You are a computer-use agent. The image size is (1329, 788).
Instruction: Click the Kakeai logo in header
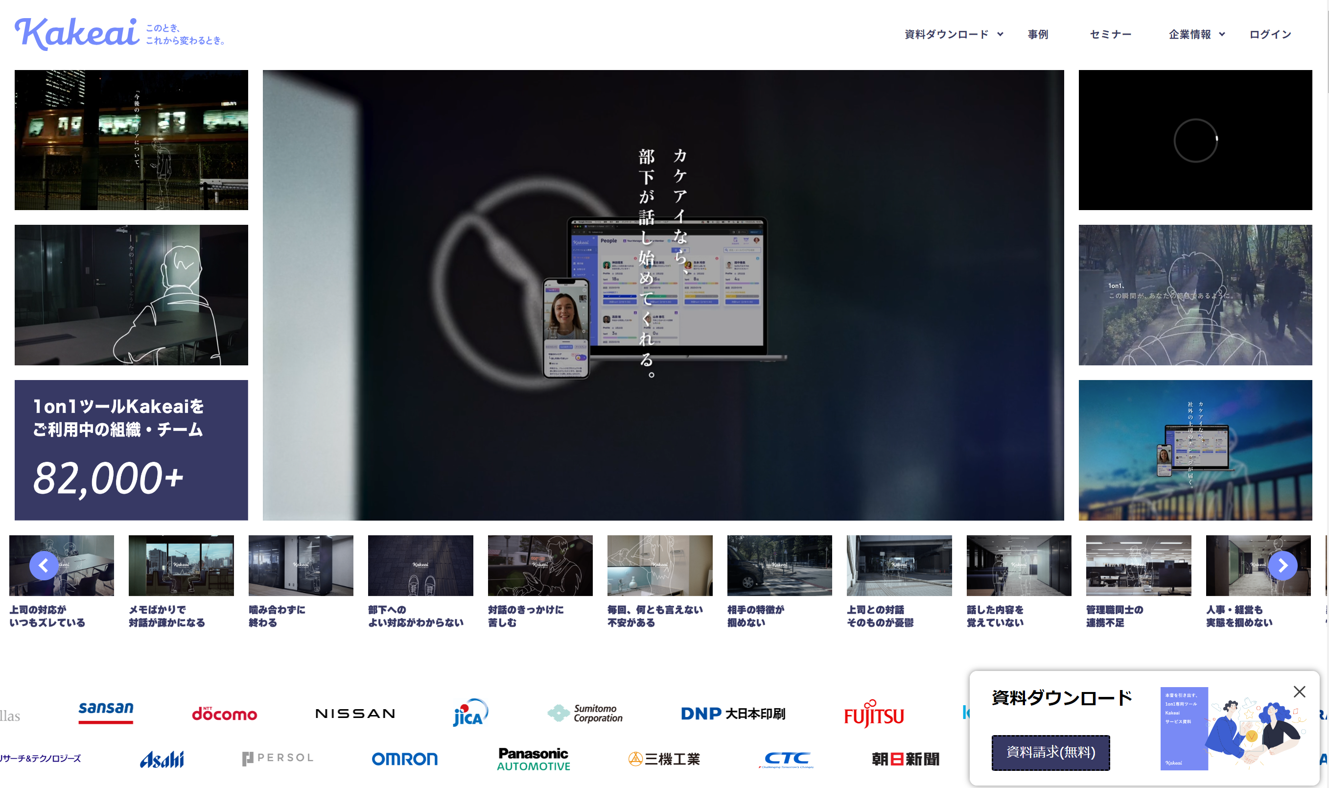77,33
